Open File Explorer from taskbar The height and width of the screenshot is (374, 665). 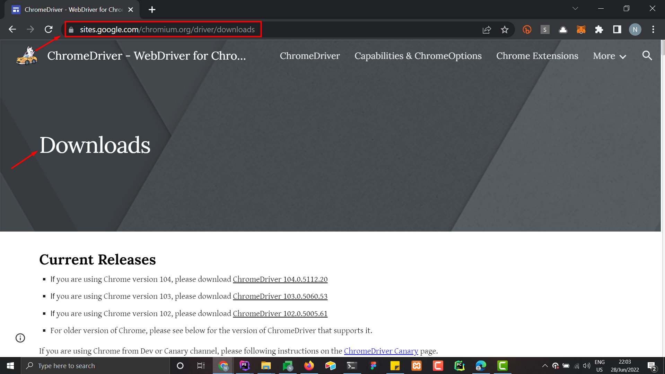tap(266, 366)
